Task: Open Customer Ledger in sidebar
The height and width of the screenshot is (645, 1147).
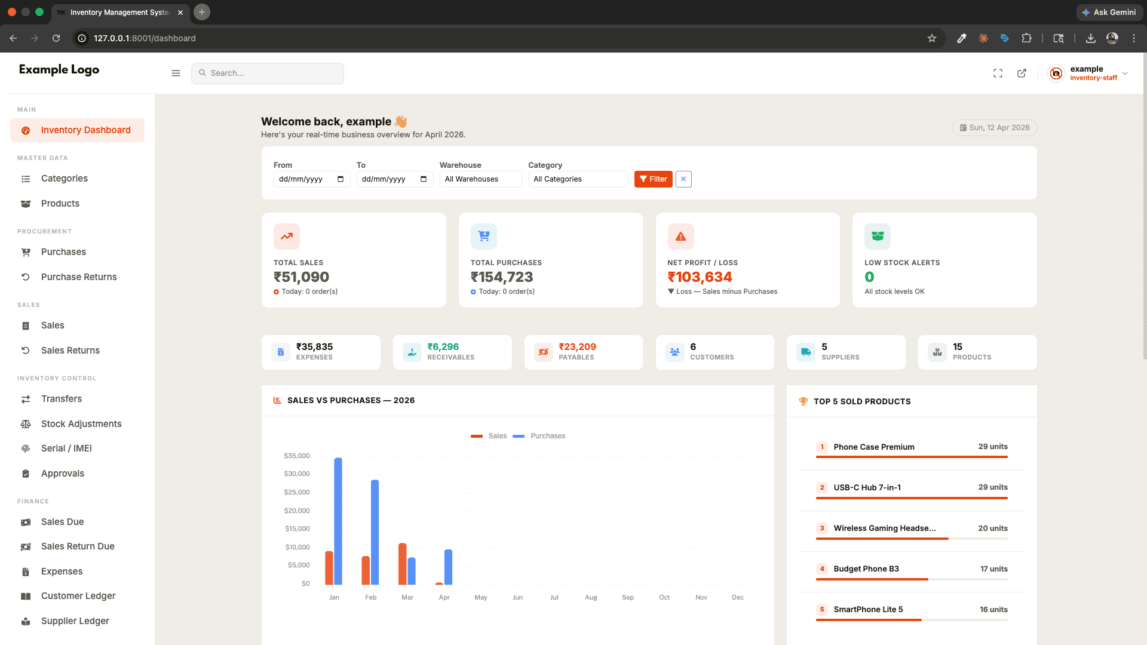Action: (x=77, y=596)
